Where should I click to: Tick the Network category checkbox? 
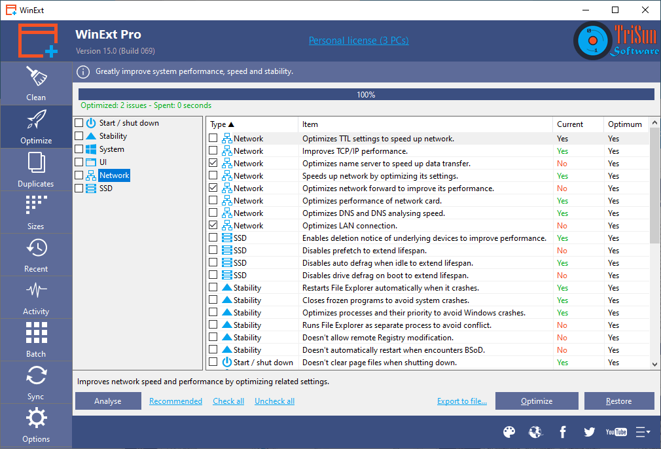(79, 175)
